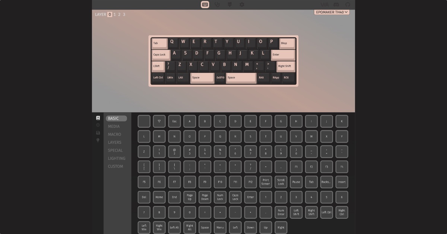Switch to the MEDIA keycode category
447x234 pixels.
(x=114, y=126)
